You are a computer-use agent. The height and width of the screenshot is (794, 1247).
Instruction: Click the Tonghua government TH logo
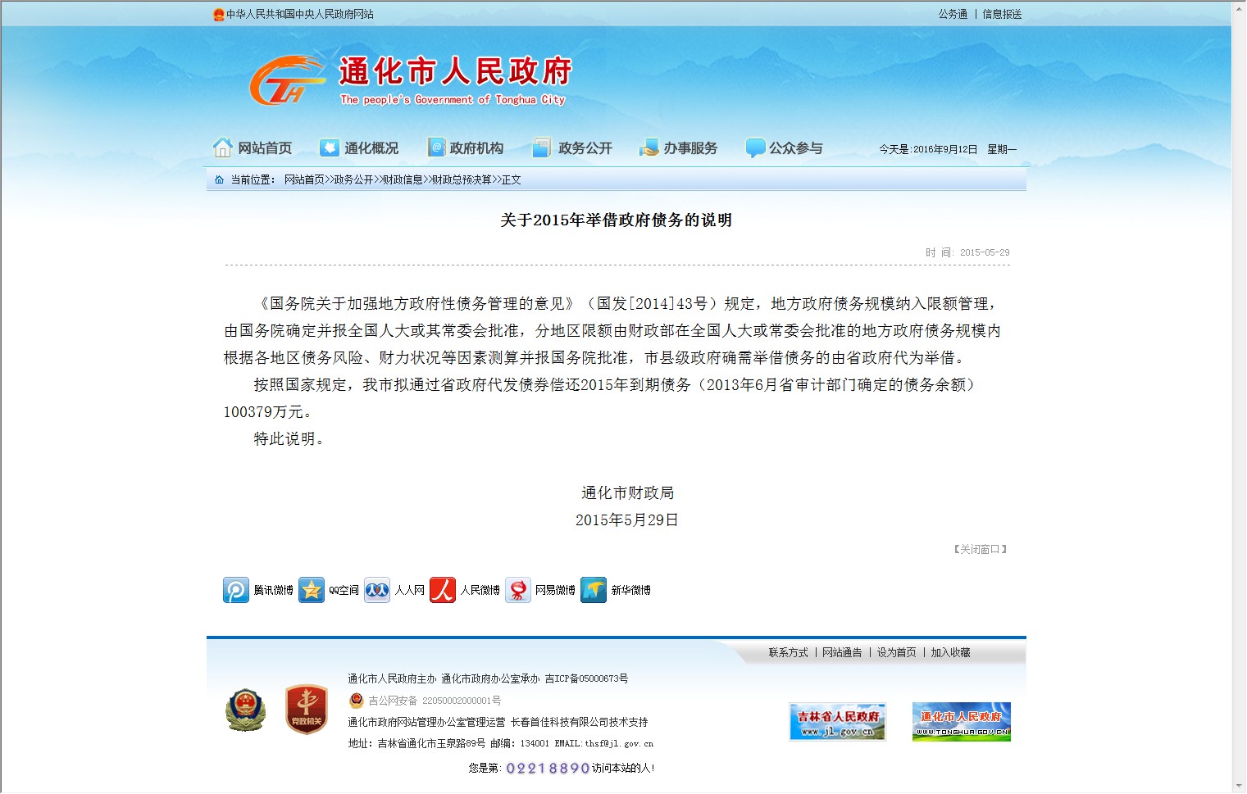pos(286,81)
